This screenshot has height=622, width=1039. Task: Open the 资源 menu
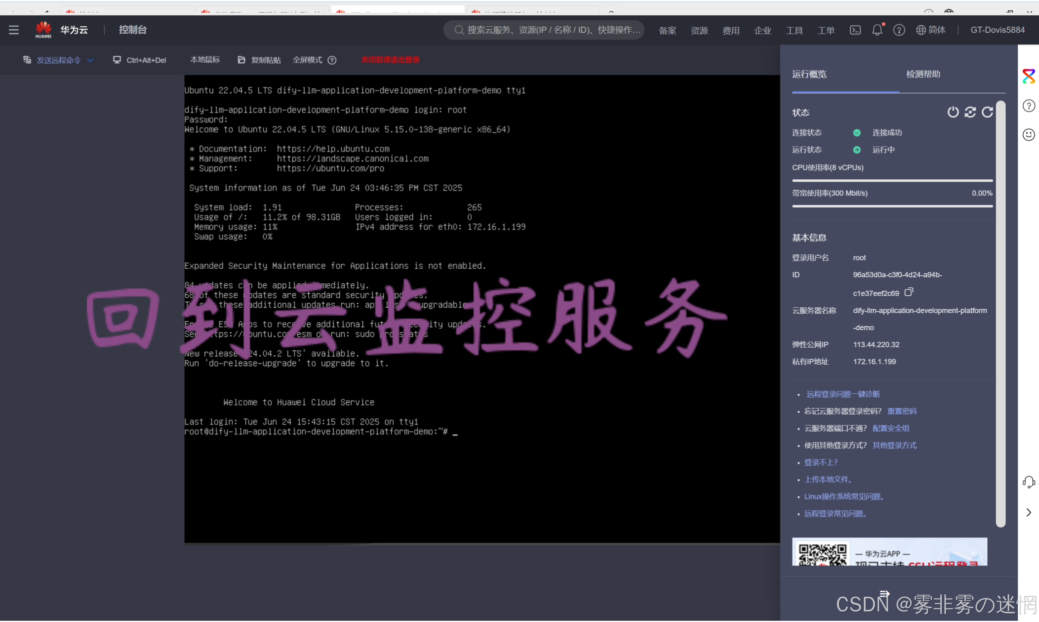pyautogui.click(x=699, y=30)
